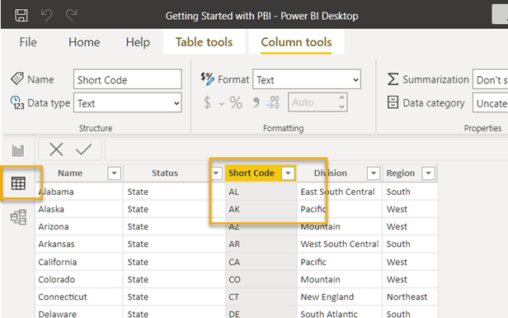Expand the Format dropdown showing Text
Screen dimensions: 508x318
pos(307,78)
